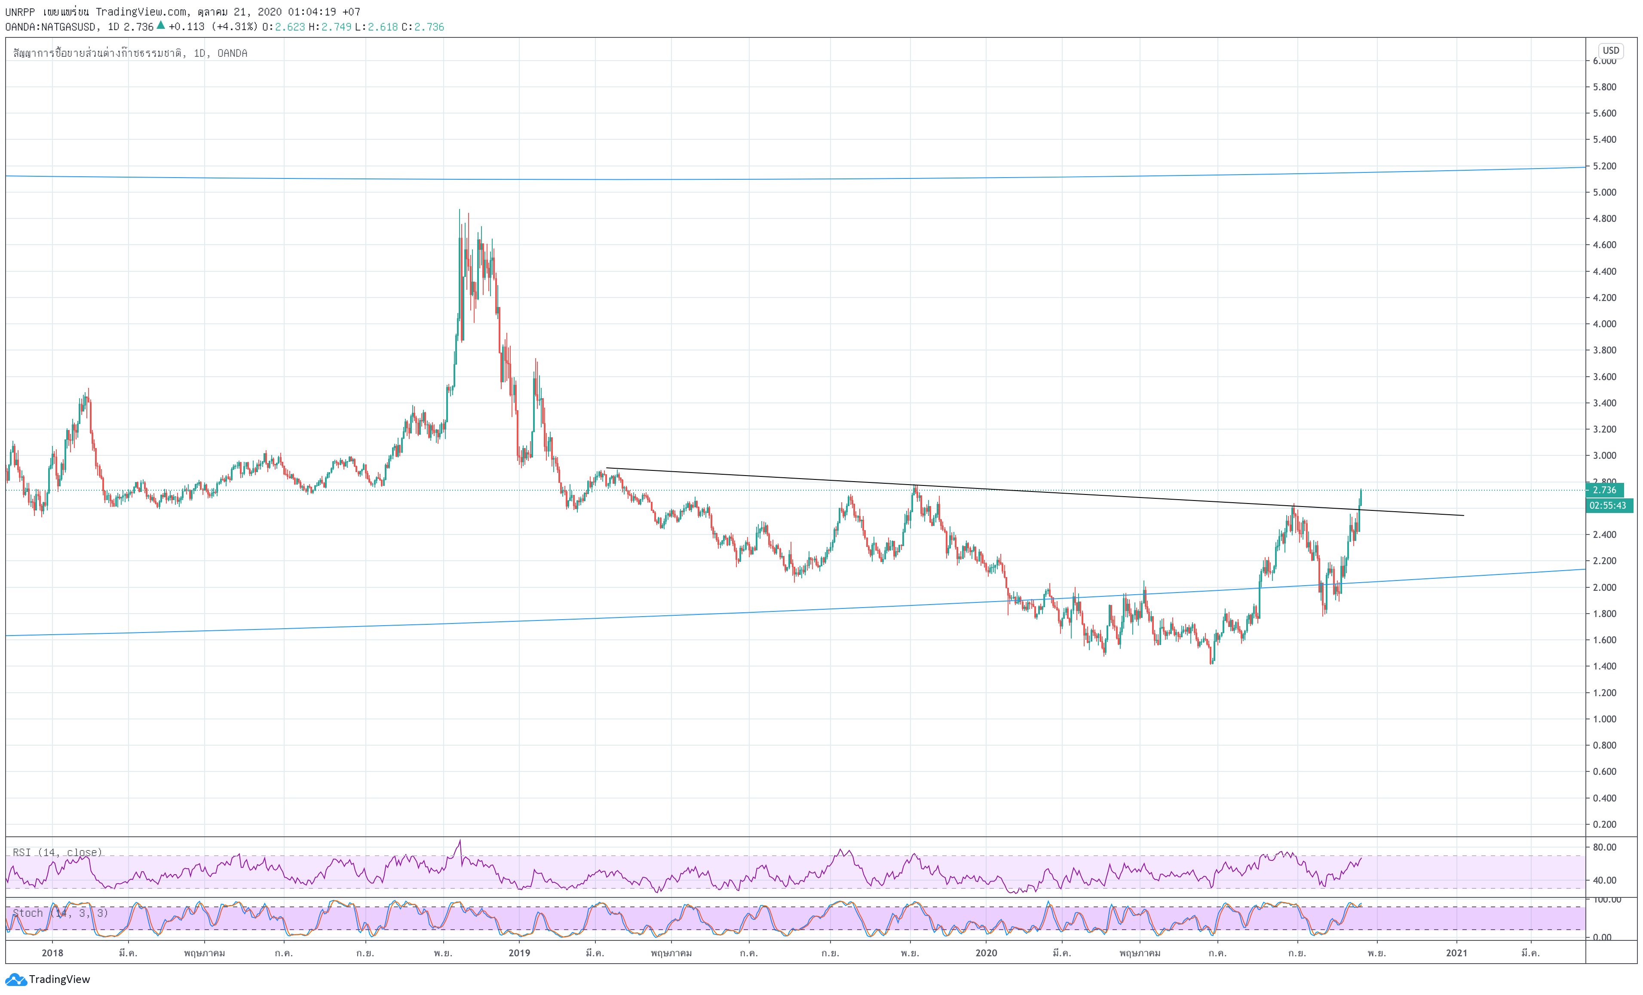Click the 5.200 price scale label

pos(1604,166)
